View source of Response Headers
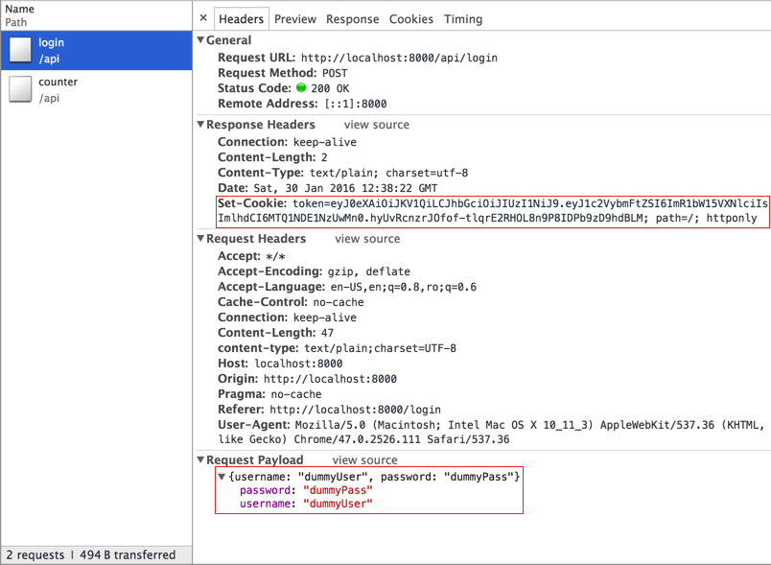The height and width of the screenshot is (565, 771). coord(376,125)
